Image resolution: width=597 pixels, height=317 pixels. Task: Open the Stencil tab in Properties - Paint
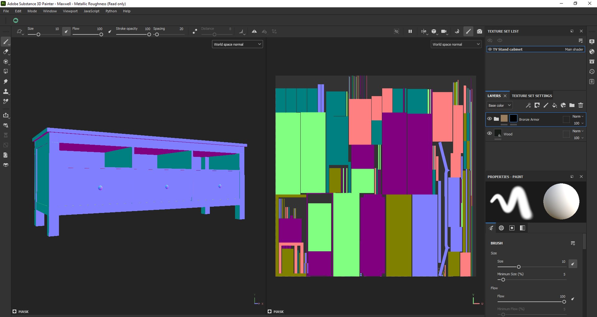tap(512, 228)
